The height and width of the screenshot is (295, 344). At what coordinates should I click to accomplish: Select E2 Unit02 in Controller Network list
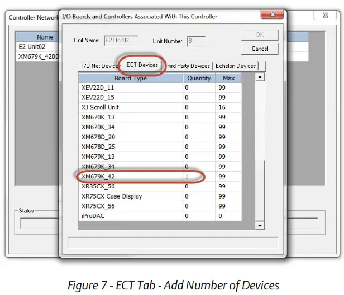(37, 47)
